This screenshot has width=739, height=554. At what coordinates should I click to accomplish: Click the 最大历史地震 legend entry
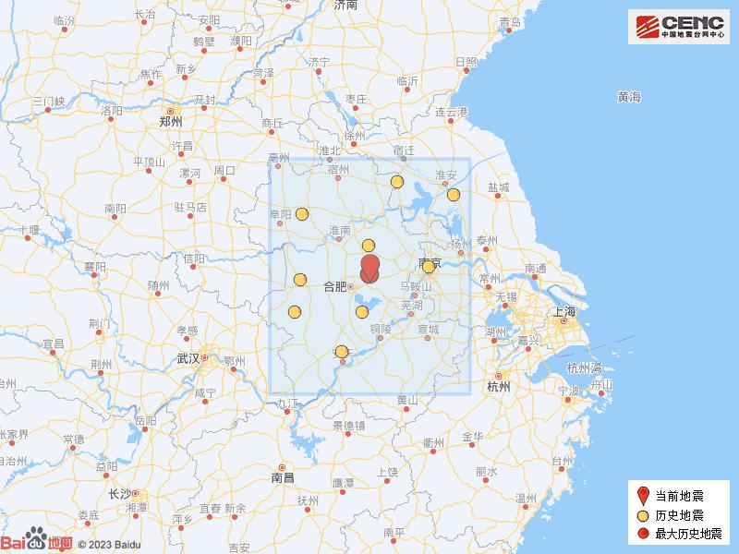(x=684, y=534)
